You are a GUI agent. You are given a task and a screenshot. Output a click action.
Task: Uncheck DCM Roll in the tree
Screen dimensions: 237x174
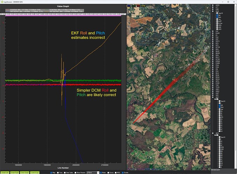217,15
